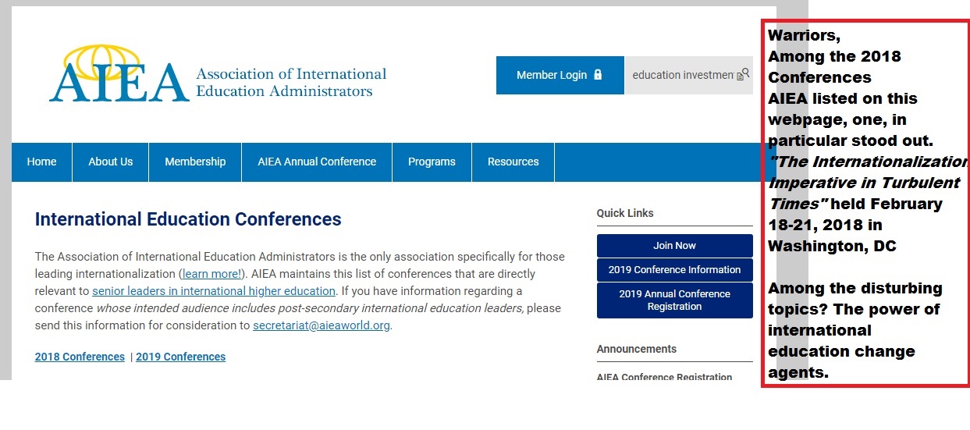
Task: Click the 'Announcements' sidebar heading
Action: [x=637, y=349]
